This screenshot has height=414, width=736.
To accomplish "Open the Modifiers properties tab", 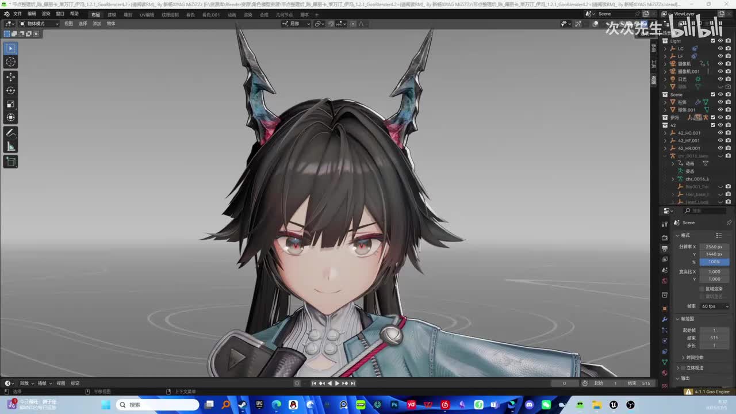I will coord(665,319).
